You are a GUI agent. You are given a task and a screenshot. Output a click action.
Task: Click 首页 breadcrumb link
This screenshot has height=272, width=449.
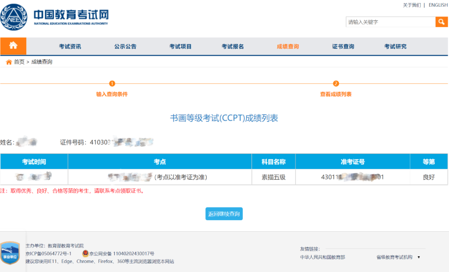(x=19, y=62)
